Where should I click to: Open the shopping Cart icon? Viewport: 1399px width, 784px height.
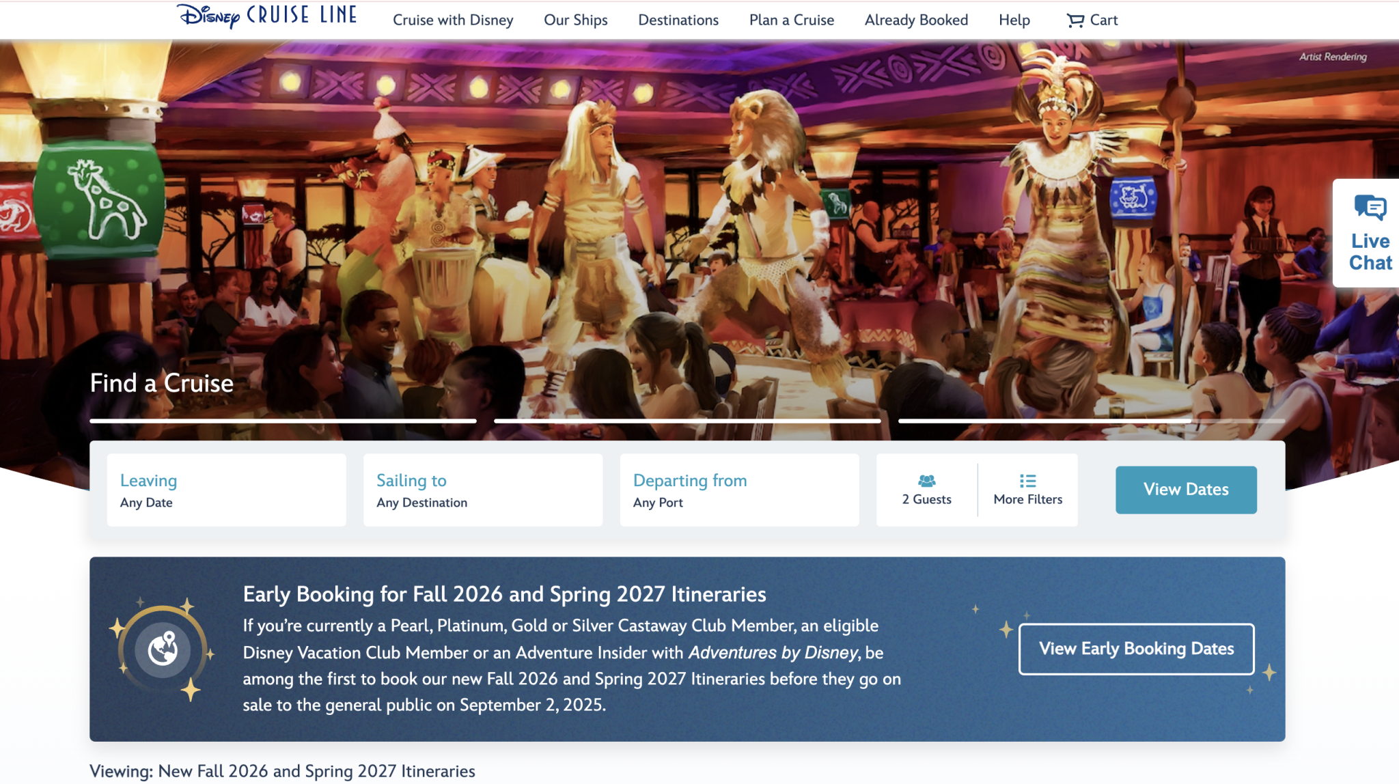point(1075,20)
